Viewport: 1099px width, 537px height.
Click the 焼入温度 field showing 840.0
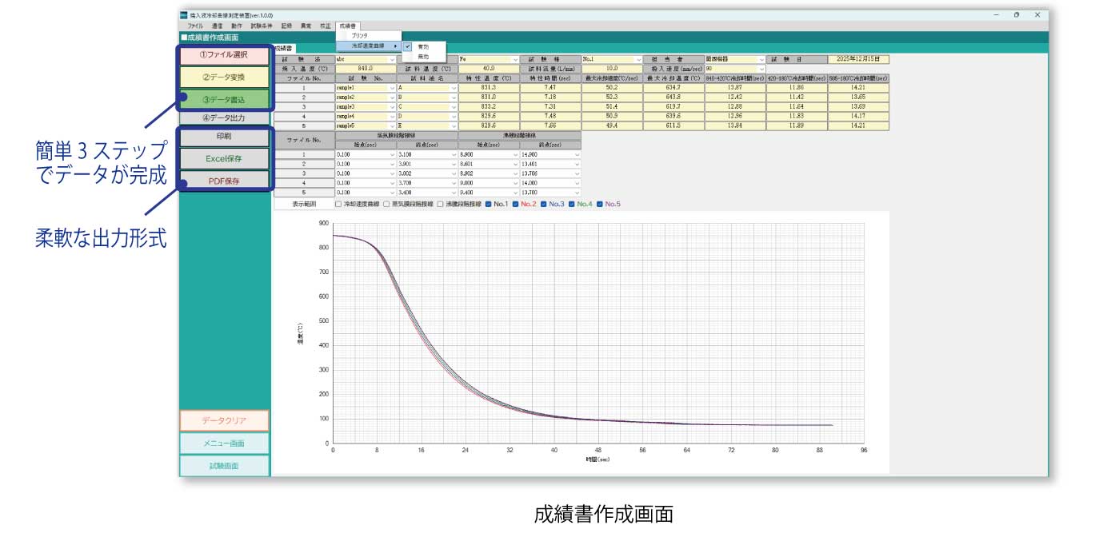click(x=366, y=69)
